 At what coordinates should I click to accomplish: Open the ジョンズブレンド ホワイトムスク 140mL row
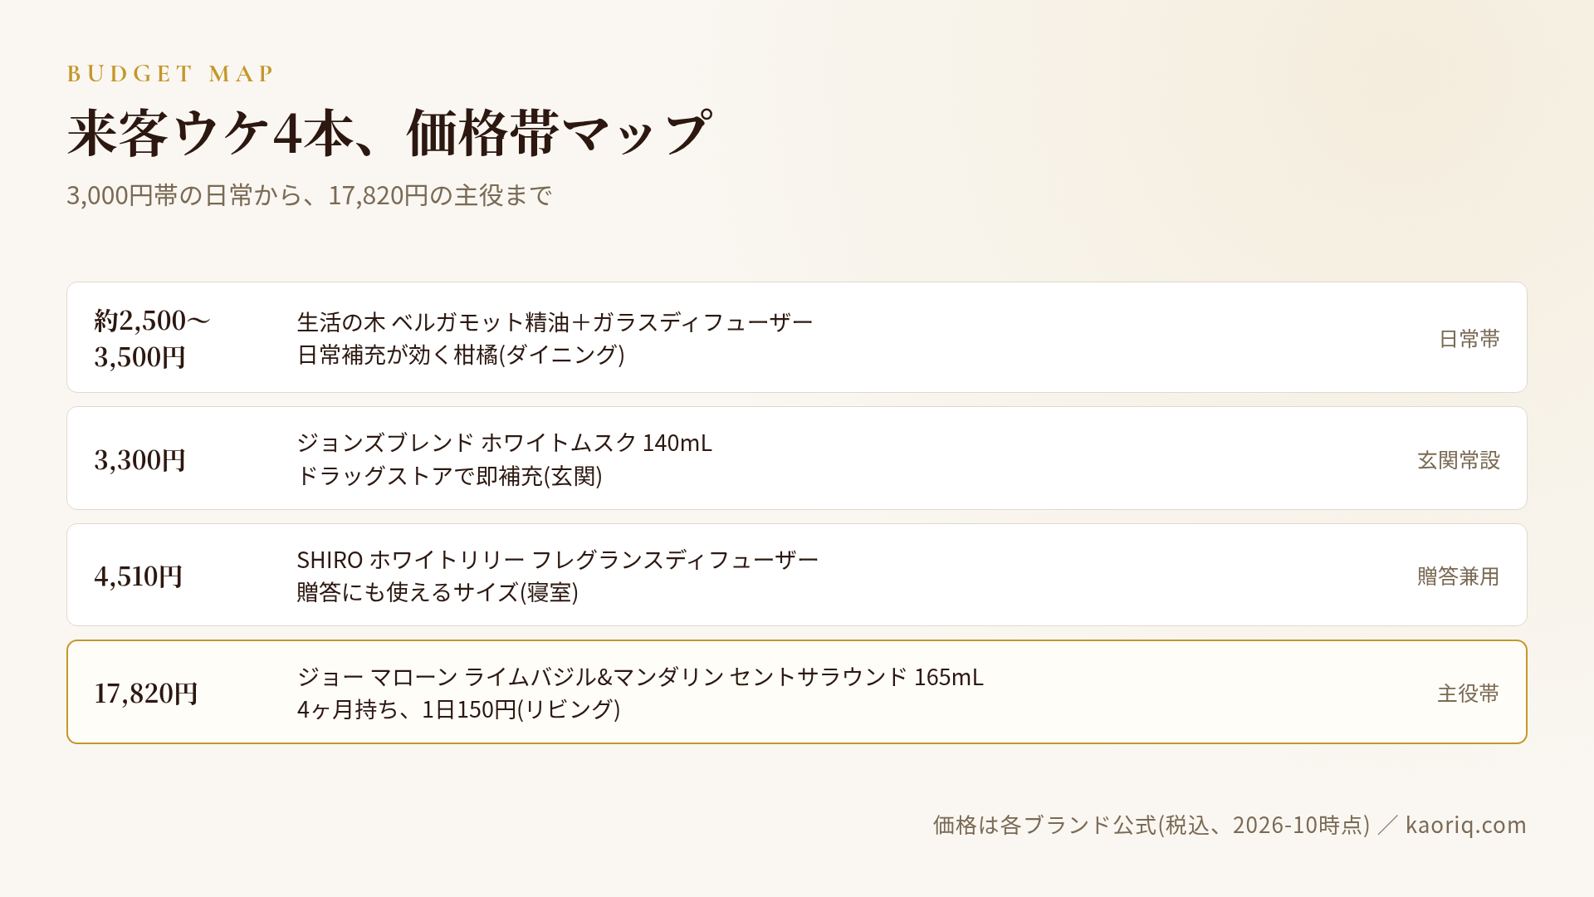797,458
